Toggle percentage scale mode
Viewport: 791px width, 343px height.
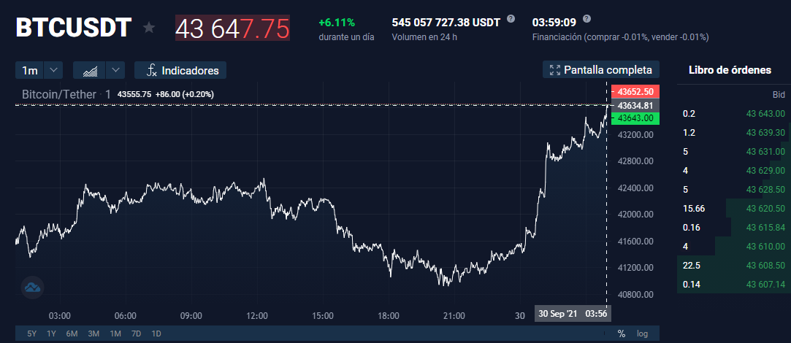[622, 334]
